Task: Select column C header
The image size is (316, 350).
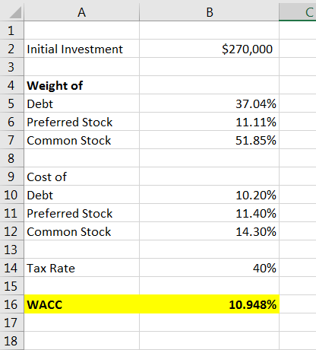Action: [x=298, y=12]
